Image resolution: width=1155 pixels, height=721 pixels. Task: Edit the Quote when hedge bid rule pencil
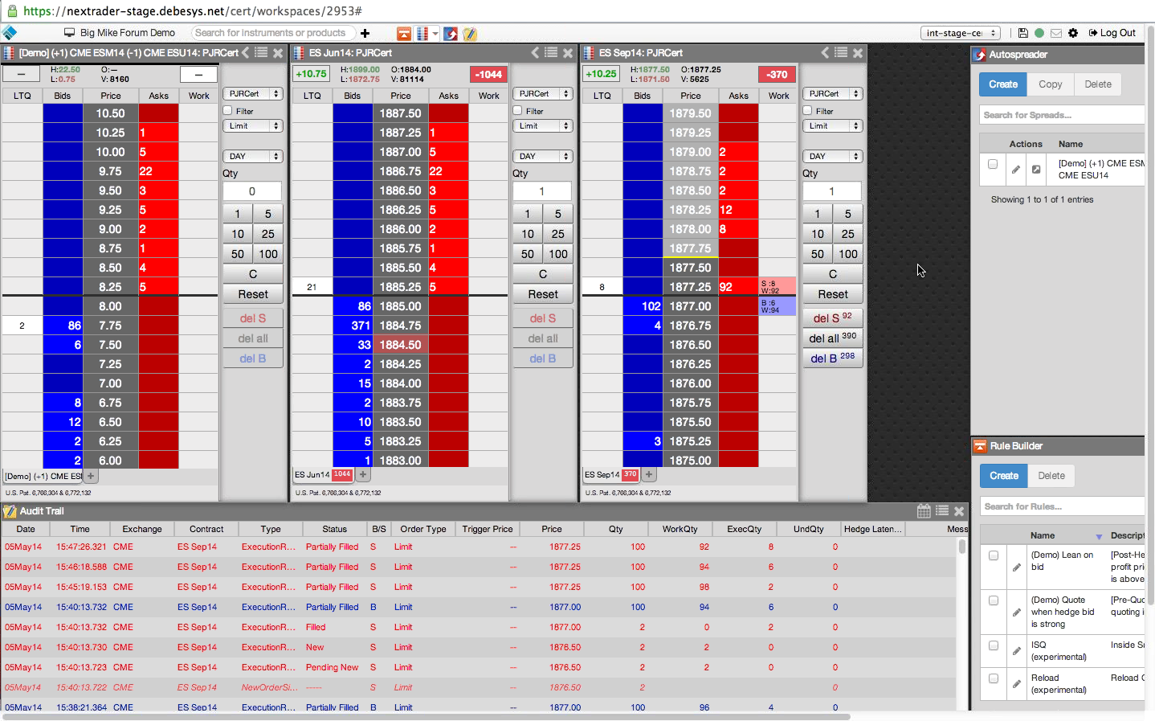click(x=1017, y=612)
